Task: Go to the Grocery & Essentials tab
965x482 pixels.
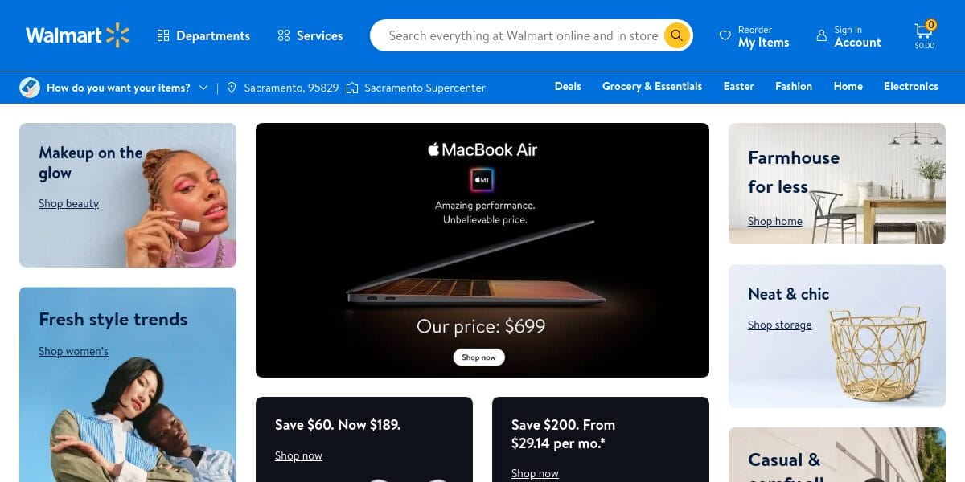Action: (x=652, y=86)
